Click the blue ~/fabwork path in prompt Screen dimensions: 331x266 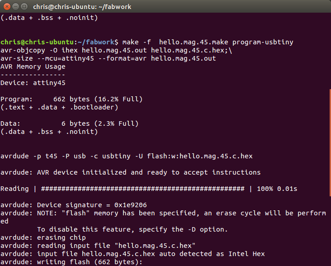coord(96,42)
